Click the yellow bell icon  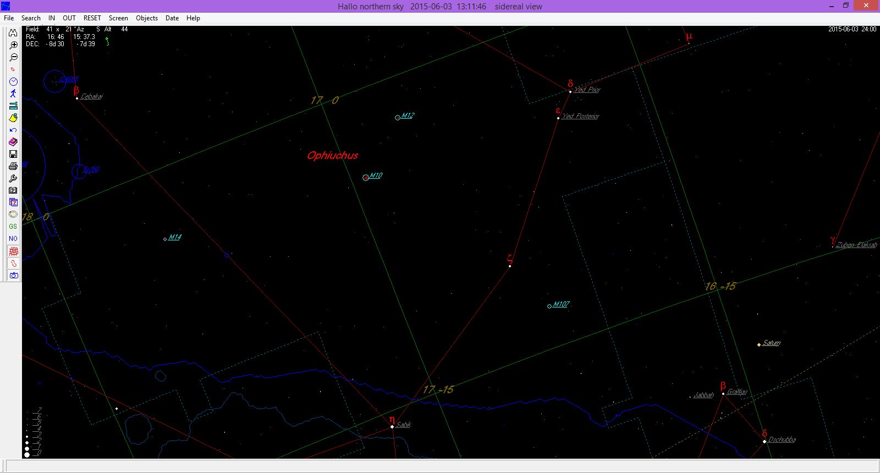click(x=13, y=118)
